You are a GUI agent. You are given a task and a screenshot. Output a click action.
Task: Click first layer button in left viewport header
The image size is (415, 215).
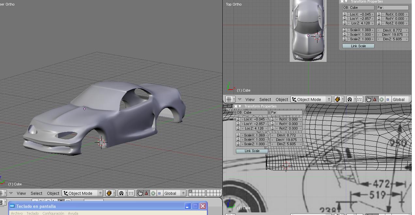point(190,192)
